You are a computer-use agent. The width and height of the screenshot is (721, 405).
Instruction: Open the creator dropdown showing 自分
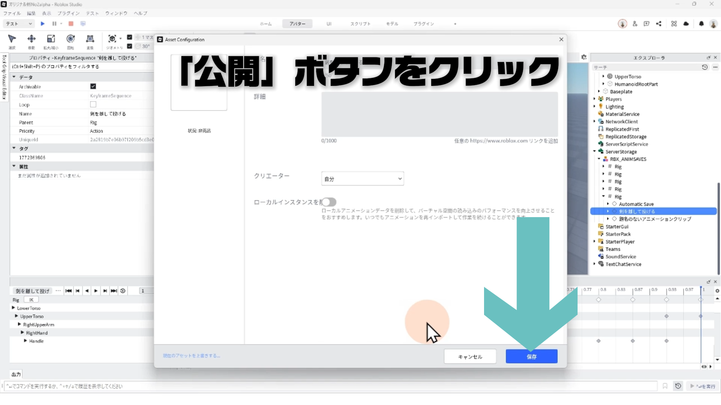(362, 179)
